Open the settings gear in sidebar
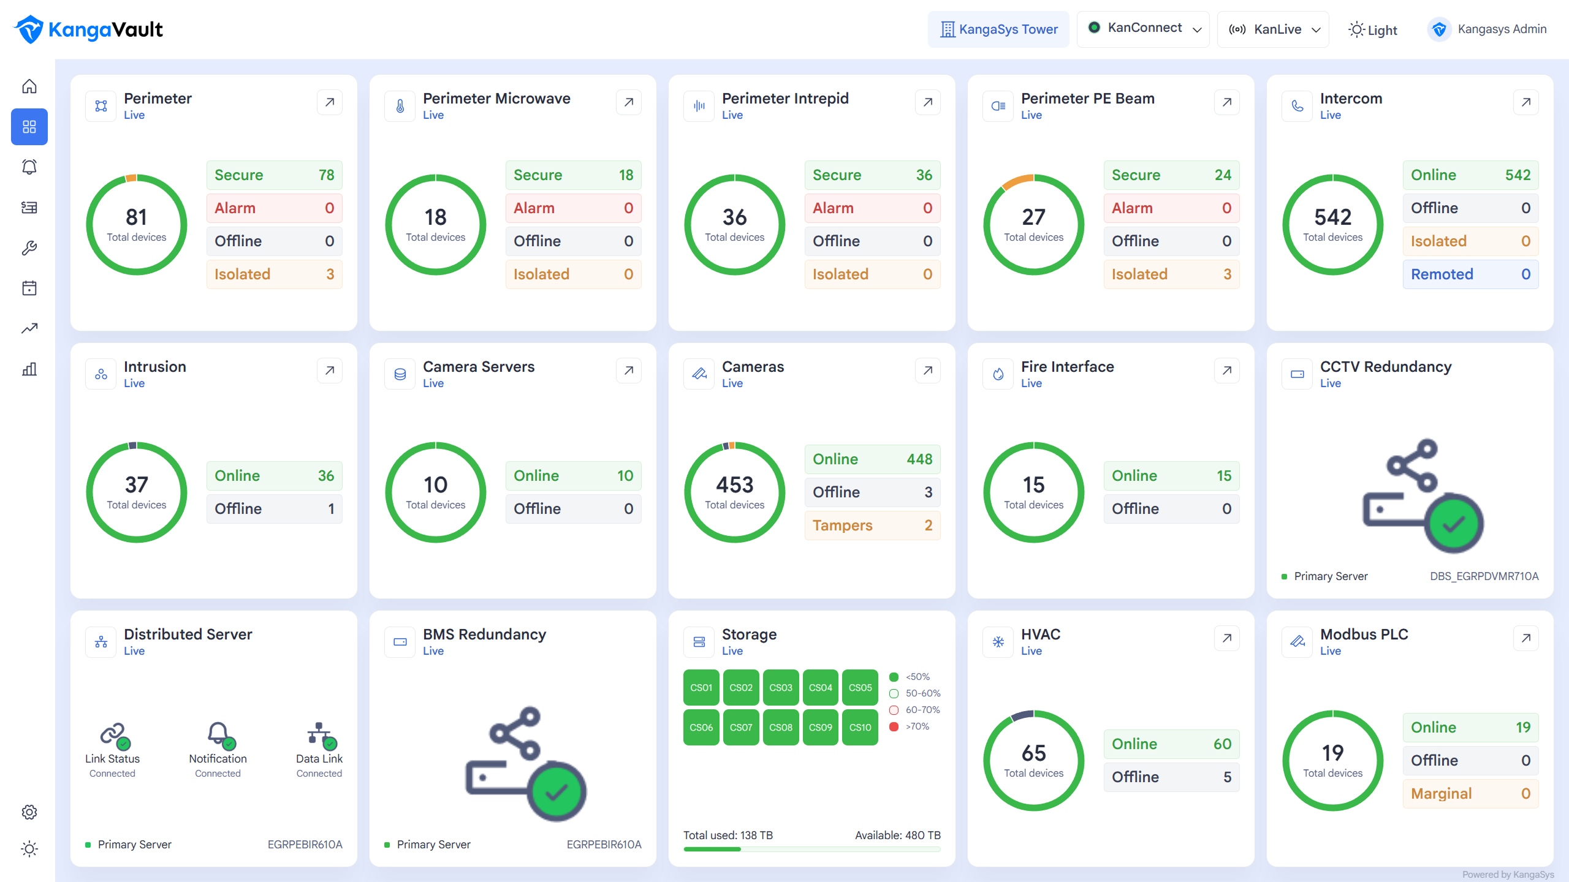Screen dimensions: 1569x882 click(29, 812)
